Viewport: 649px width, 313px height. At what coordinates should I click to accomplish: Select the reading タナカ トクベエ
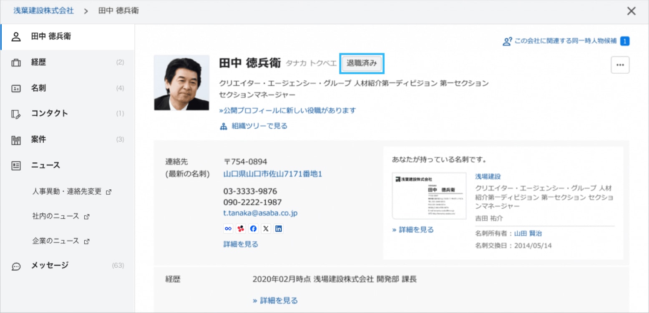311,63
